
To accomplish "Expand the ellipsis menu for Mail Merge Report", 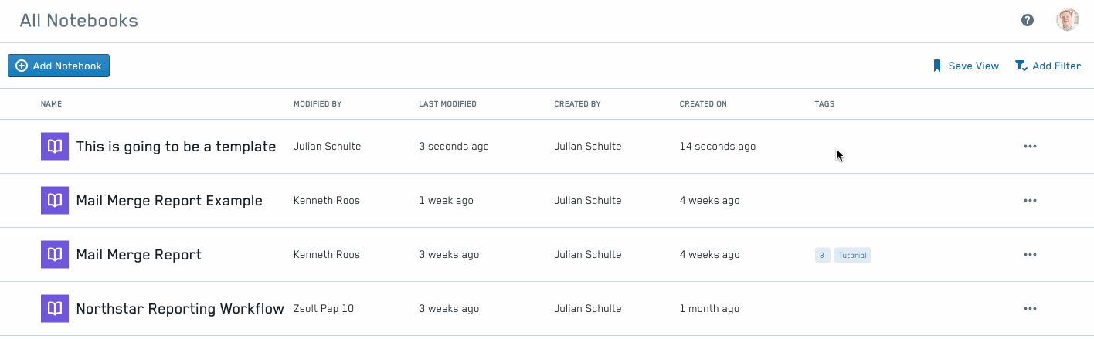I will [1030, 255].
